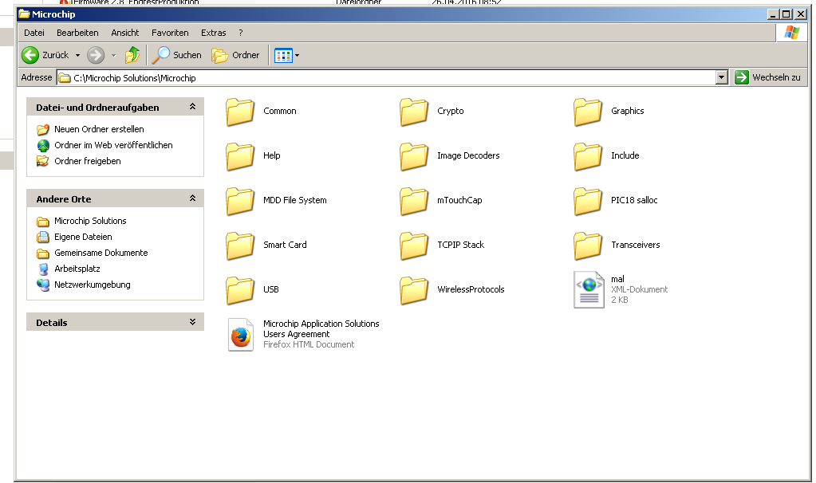Go to Microchip Solutions link
This screenshot has height=483, width=816.
point(90,221)
